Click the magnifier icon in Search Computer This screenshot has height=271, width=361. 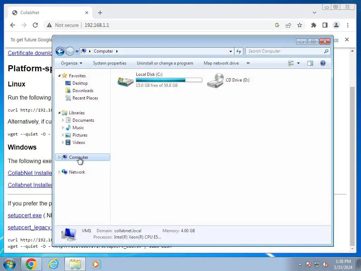coord(326,51)
